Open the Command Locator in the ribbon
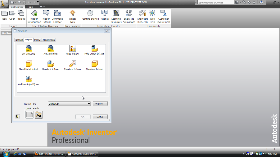This screenshot has width=280, height=157. click(57, 16)
